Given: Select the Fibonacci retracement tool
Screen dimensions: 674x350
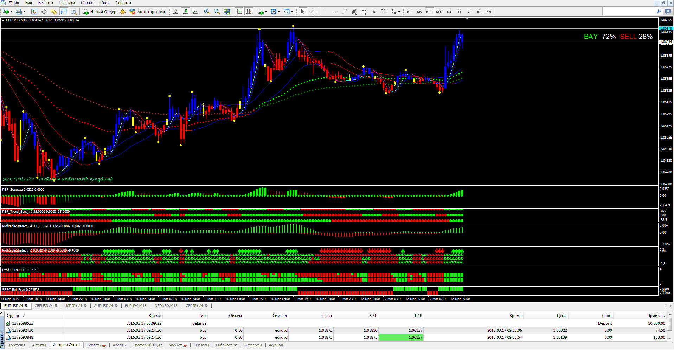Looking at the screenshot, I should point(364,12).
